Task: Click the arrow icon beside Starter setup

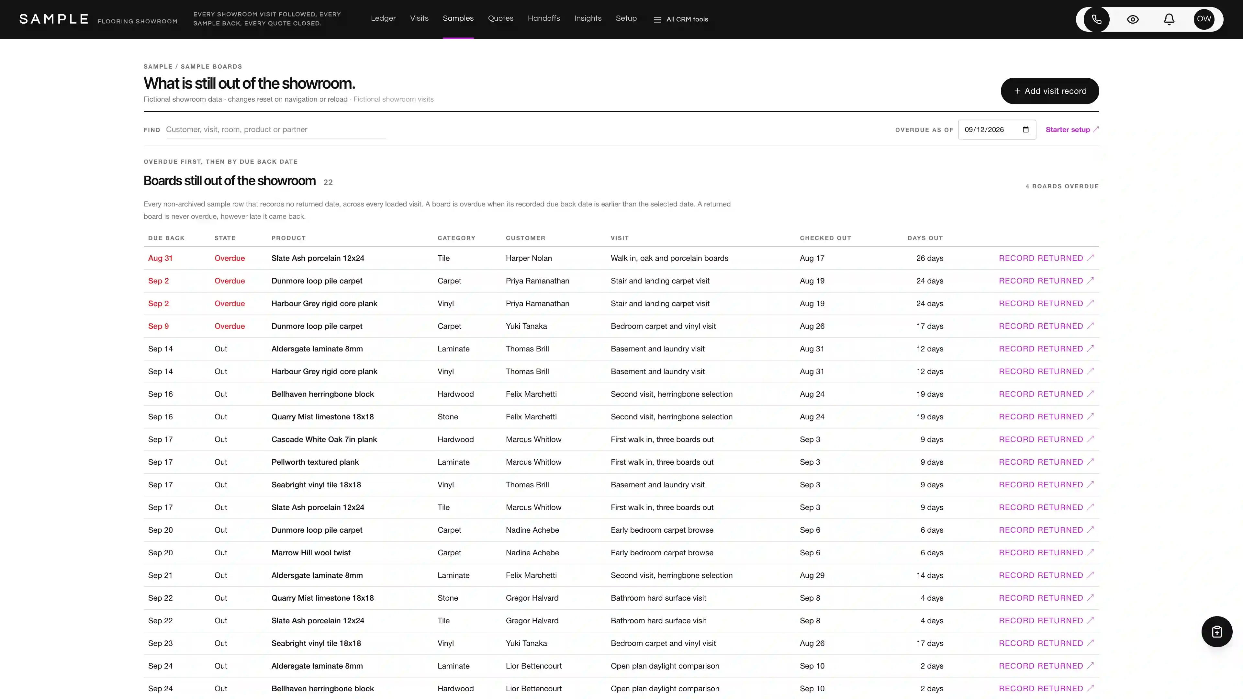Action: click(1096, 129)
